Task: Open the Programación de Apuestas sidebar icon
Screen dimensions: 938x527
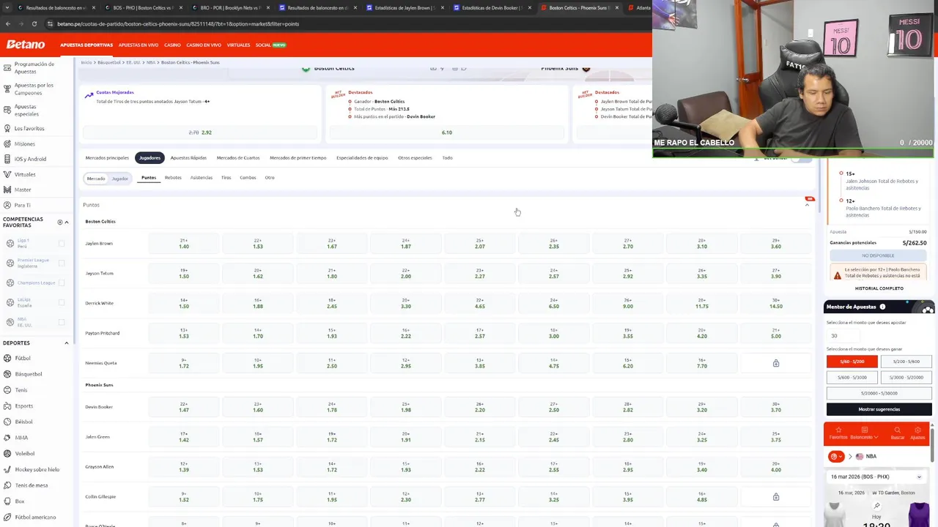Action: pyautogui.click(x=7, y=67)
